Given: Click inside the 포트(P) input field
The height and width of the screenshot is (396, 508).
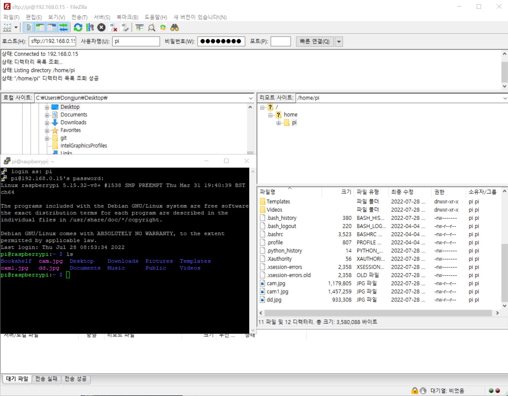Looking at the screenshot, I should 281,41.
